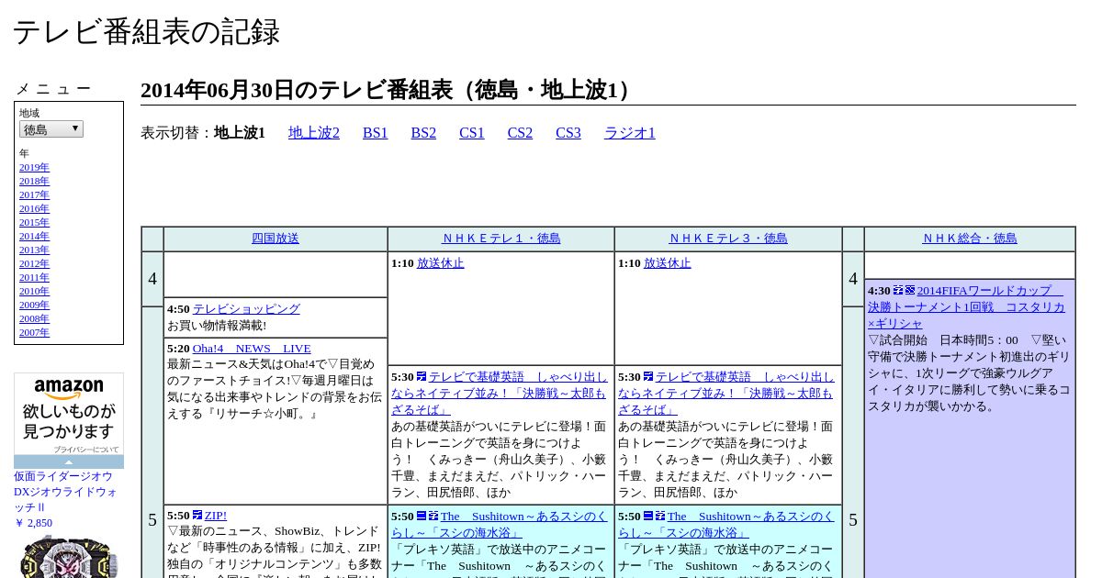Screen dimensions: 1102x578
Task: Open the 地域 region dropdown showing 徳島
Action: [x=51, y=129]
